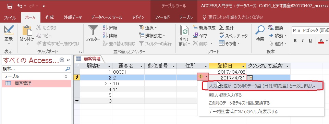Switch to the データベース ツール tab

(107, 17)
